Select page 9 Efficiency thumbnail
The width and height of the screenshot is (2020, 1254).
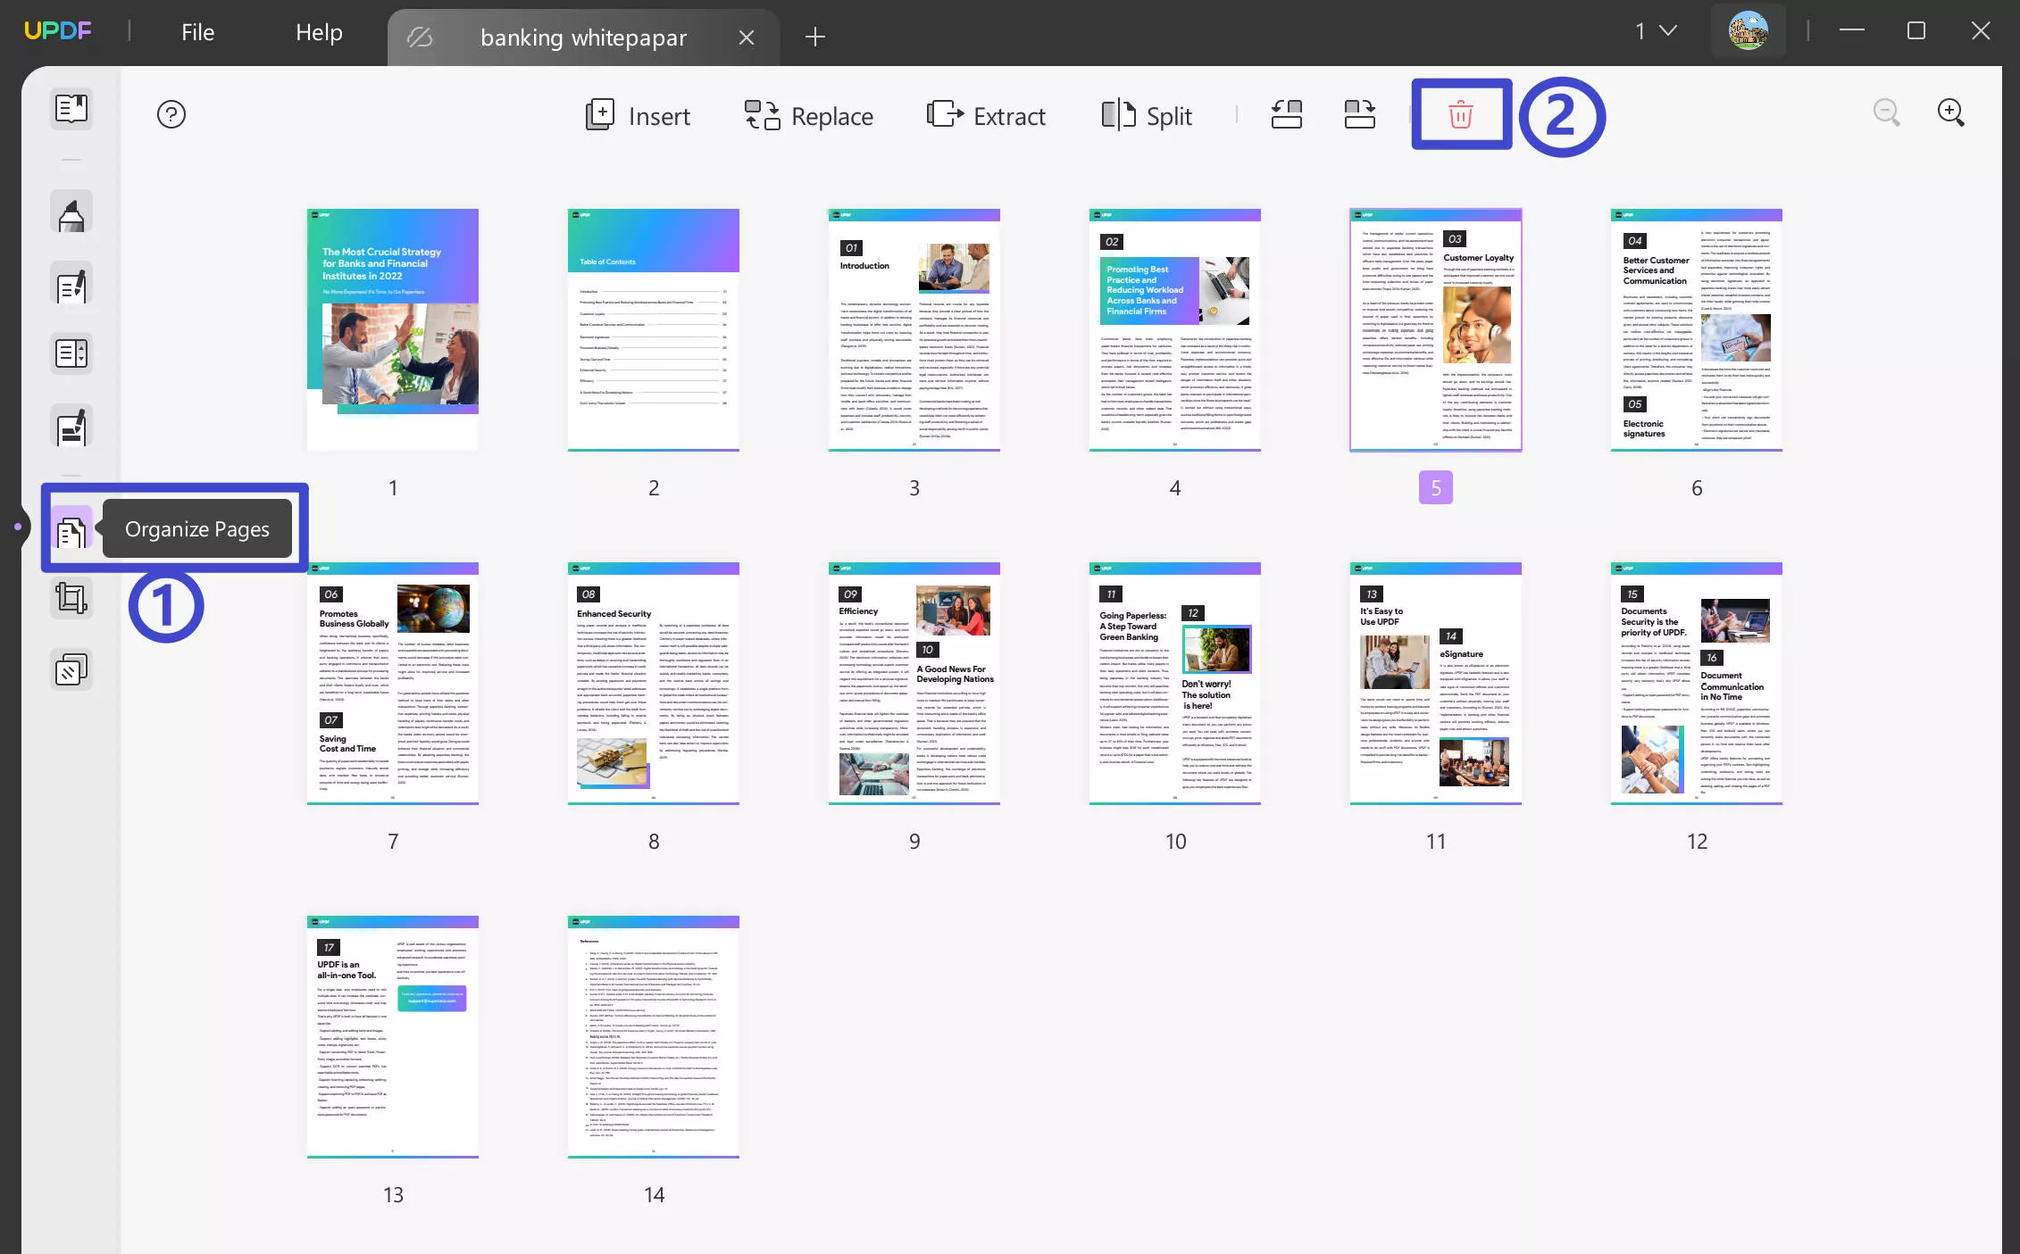click(x=914, y=683)
